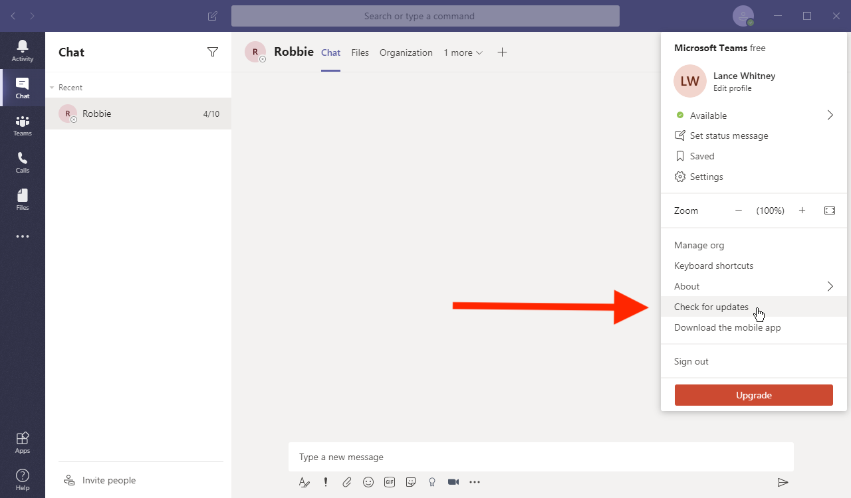Viewport: 851px width, 498px height.
Task: Open the Calls section
Action: click(x=23, y=162)
